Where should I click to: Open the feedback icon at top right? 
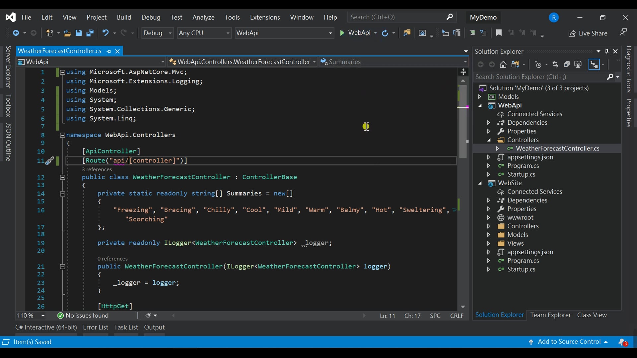[623, 32]
